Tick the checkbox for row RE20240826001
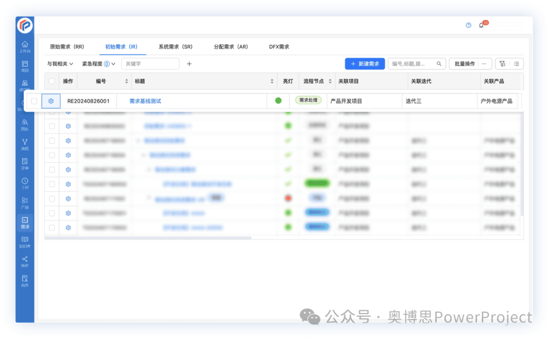Viewport: 549px width, 339px height. [34, 101]
